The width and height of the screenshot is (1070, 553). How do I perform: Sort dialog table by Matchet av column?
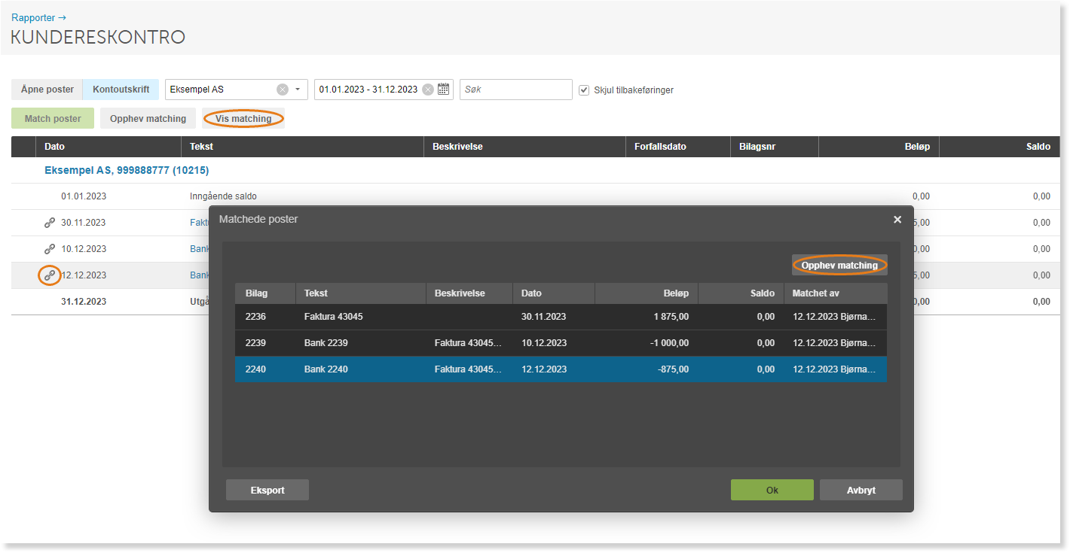(x=836, y=293)
